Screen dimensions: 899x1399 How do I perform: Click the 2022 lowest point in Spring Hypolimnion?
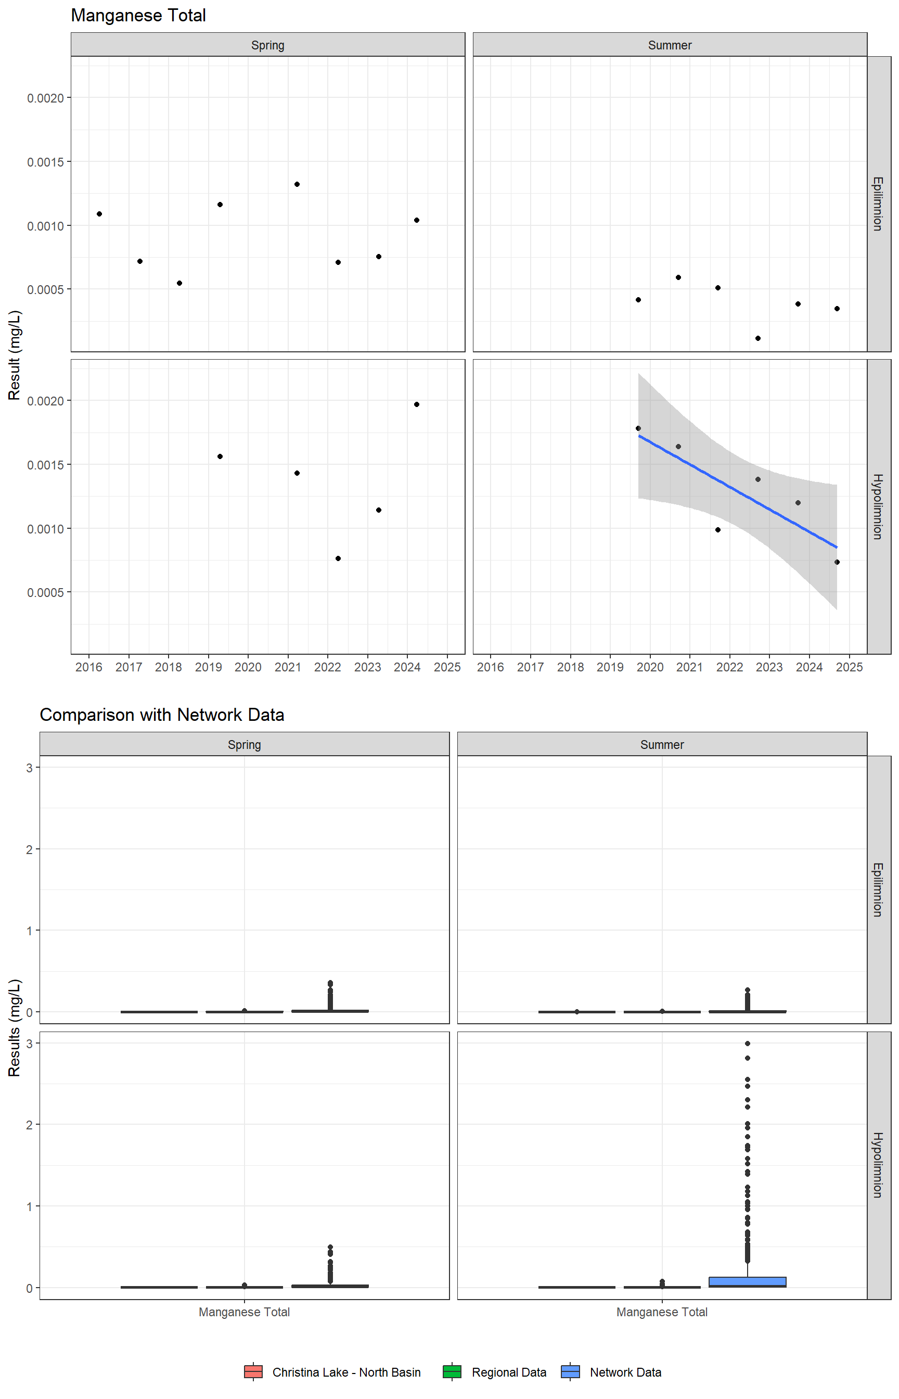click(338, 558)
